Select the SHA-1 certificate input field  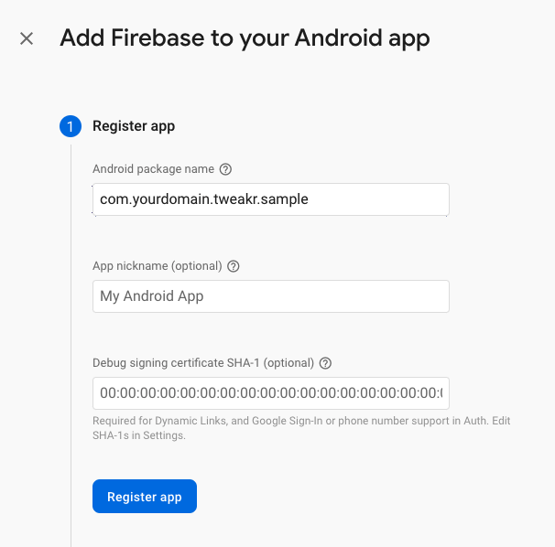pos(270,393)
